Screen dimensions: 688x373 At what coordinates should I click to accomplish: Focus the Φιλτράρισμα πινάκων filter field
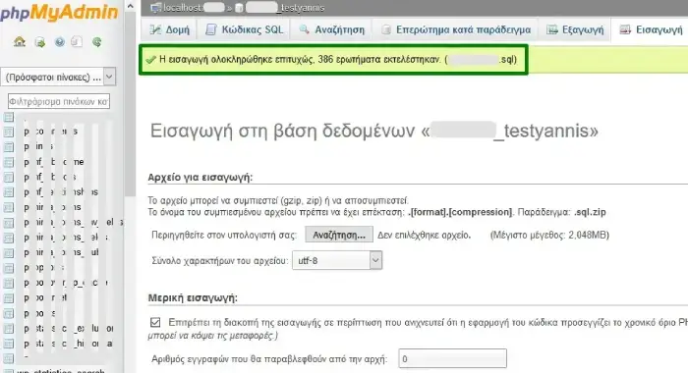pyautogui.click(x=59, y=101)
